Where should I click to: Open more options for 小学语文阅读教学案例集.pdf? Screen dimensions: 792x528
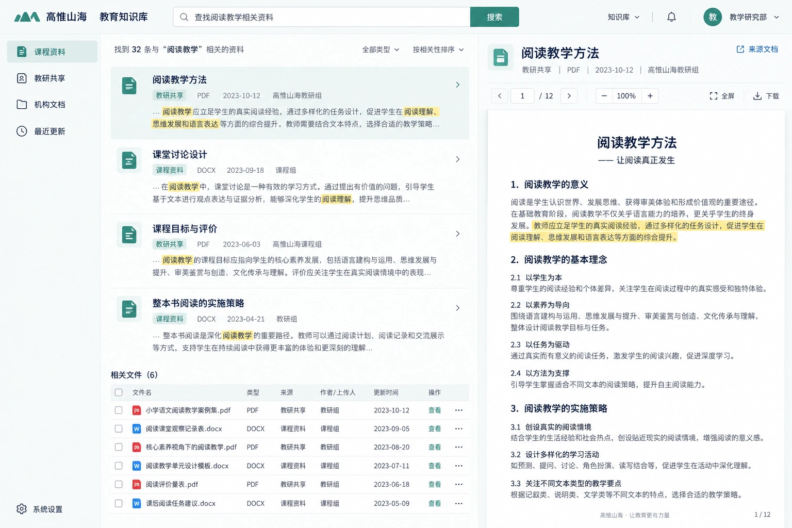point(459,410)
